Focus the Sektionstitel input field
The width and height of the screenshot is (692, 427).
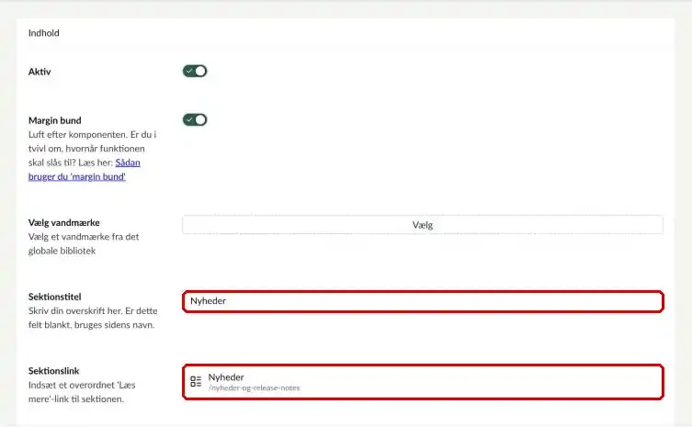(x=423, y=301)
